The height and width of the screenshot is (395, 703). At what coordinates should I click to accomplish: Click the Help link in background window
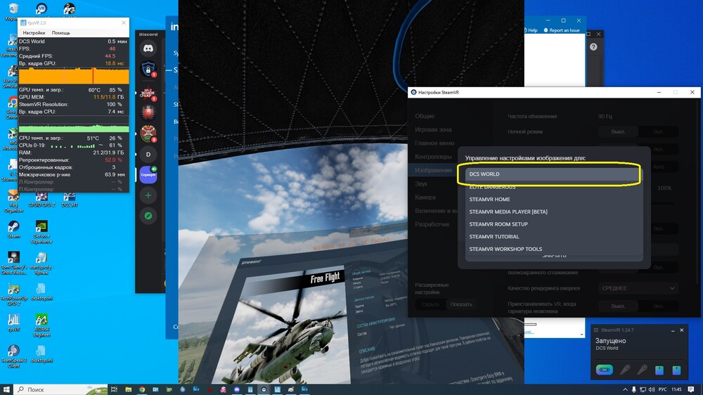tap(531, 30)
